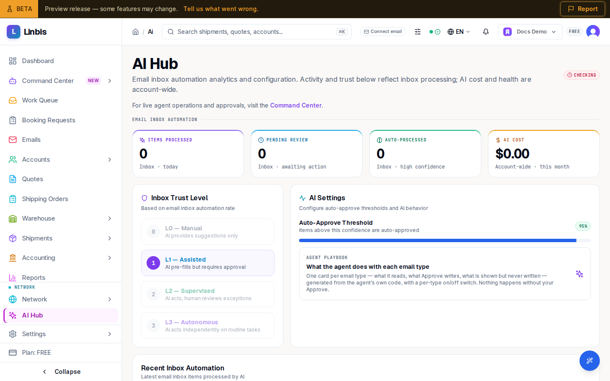Expand the Network submenu
The width and height of the screenshot is (610, 381).
click(110, 299)
